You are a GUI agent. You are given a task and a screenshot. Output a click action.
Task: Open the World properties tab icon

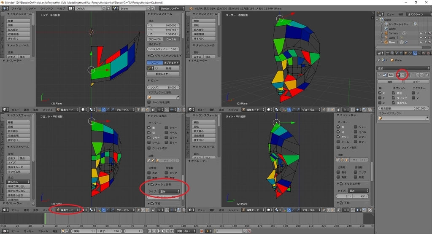pos(401,53)
